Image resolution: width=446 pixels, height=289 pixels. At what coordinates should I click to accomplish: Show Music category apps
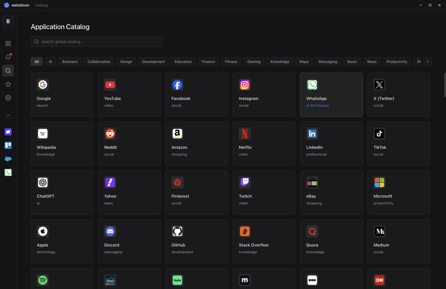click(x=352, y=62)
